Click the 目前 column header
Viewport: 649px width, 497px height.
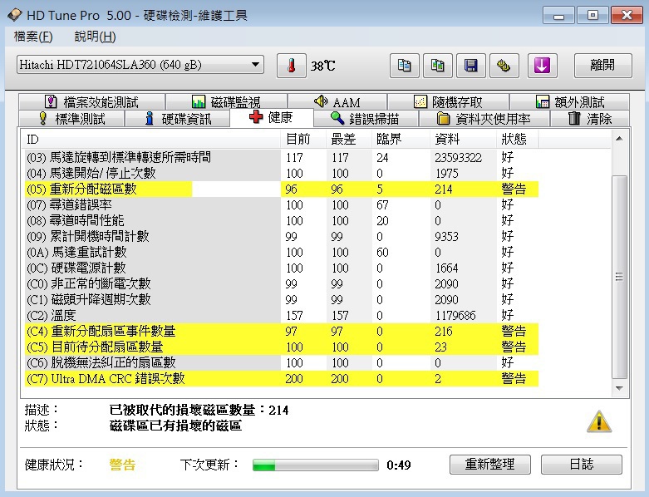coord(303,140)
